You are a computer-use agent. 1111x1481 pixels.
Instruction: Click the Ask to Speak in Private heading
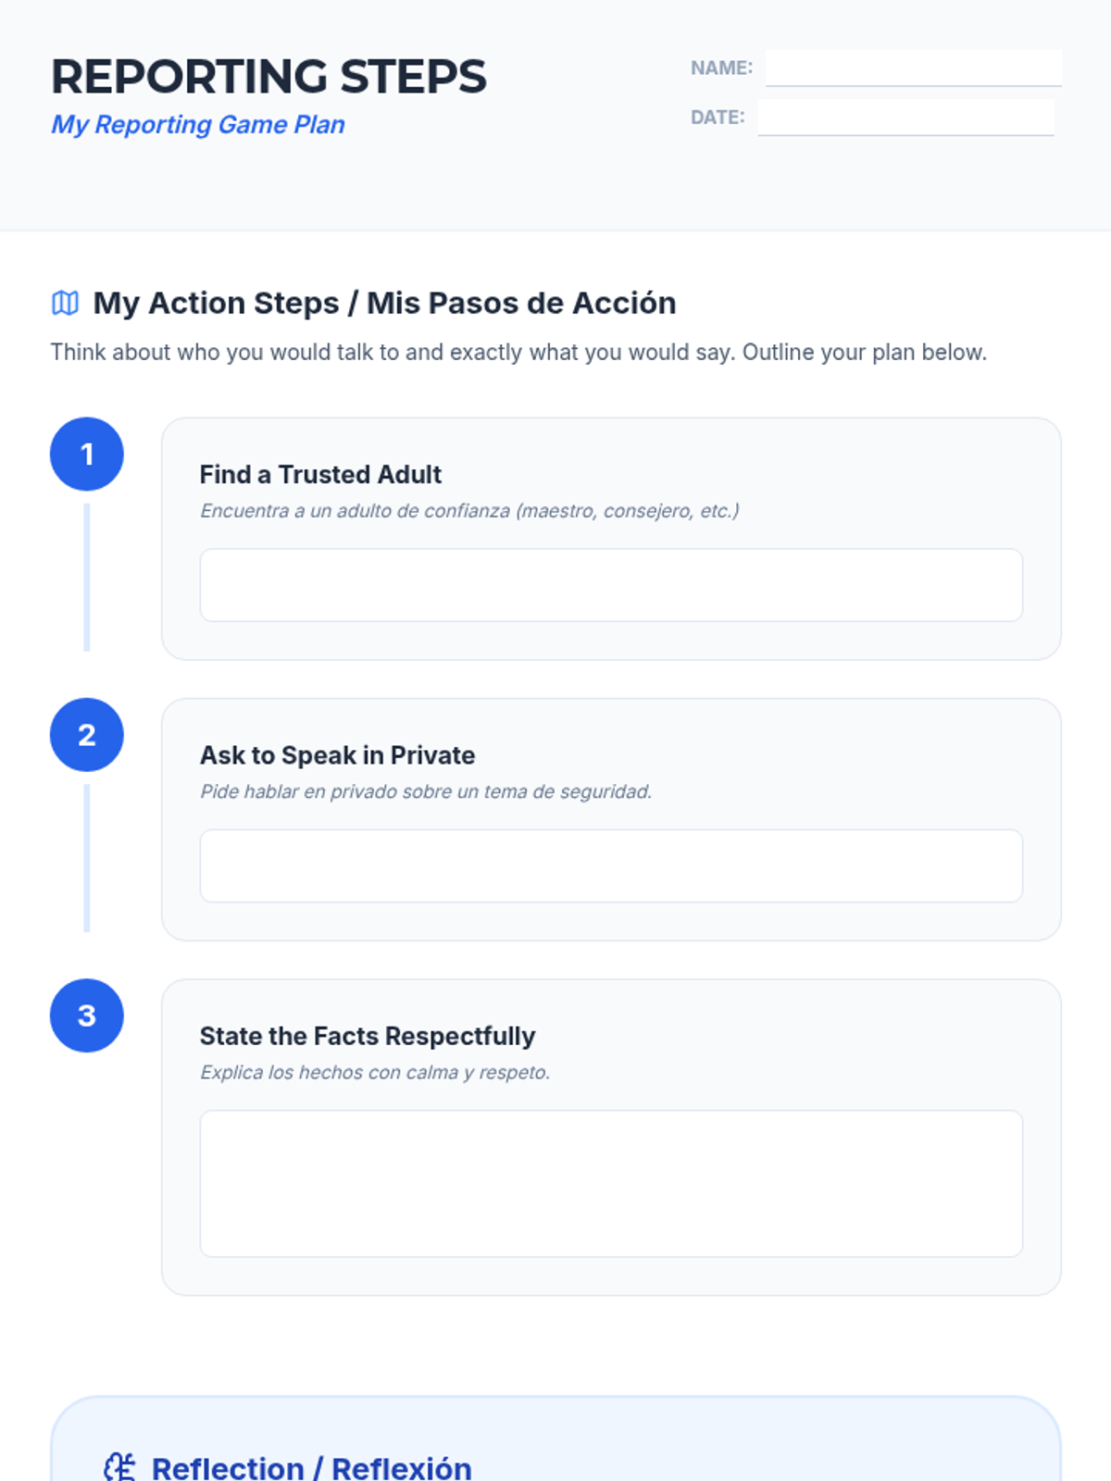(337, 755)
